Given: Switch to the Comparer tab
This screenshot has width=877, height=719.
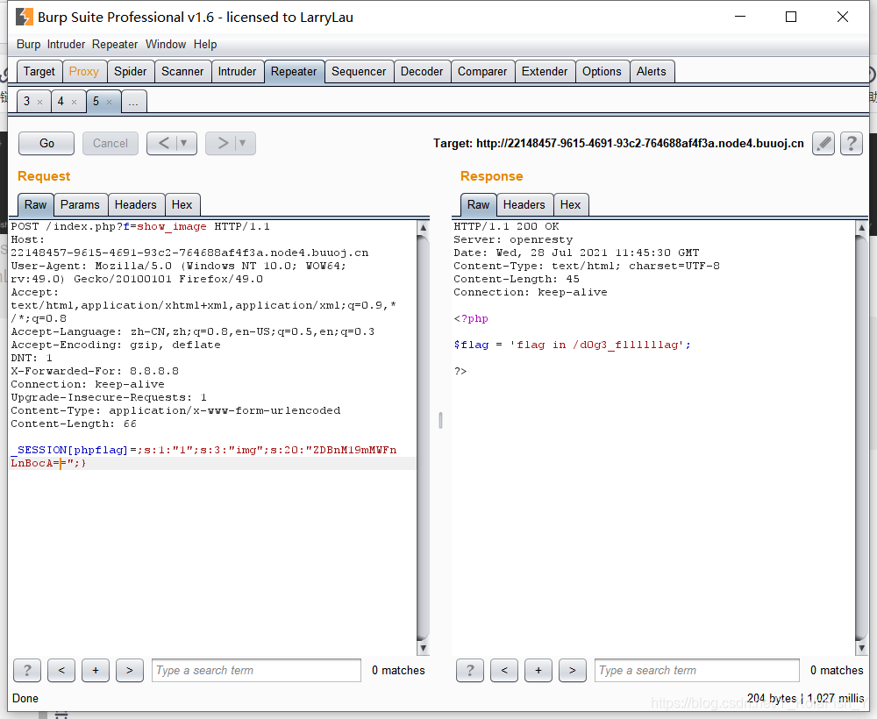Looking at the screenshot, I should pos(482,72).
